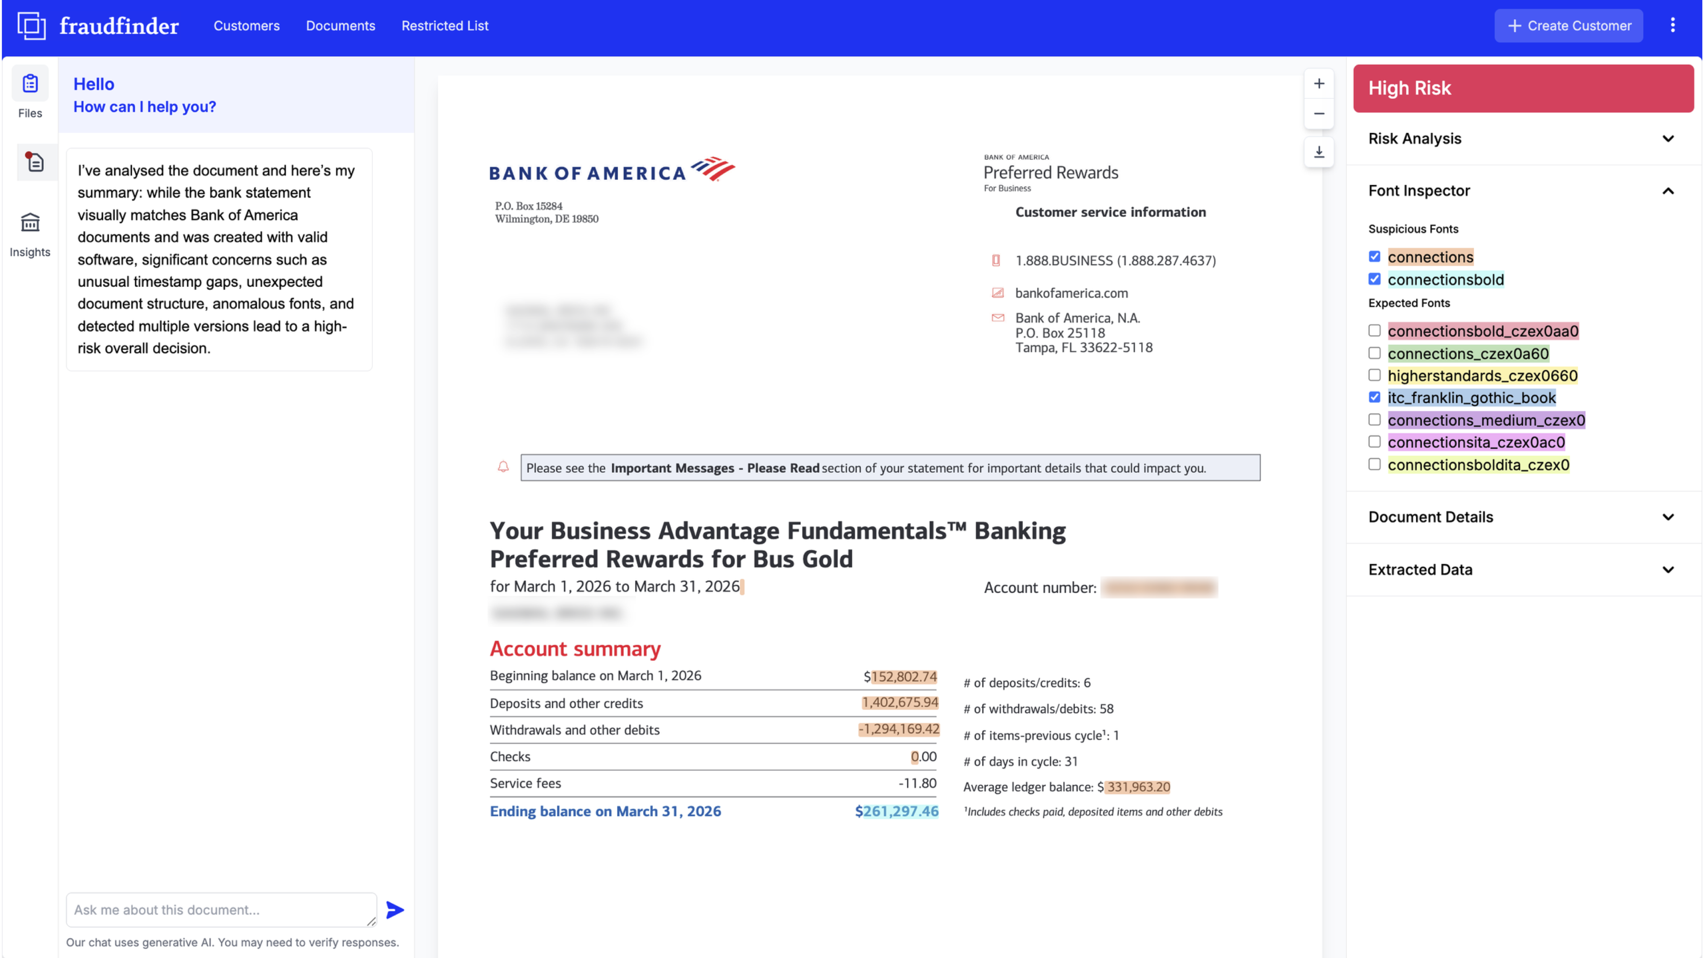The height and width of the screenshot is (958, 1704).
Task: Zoom in on the document with plus
Action: (1318, 84)
